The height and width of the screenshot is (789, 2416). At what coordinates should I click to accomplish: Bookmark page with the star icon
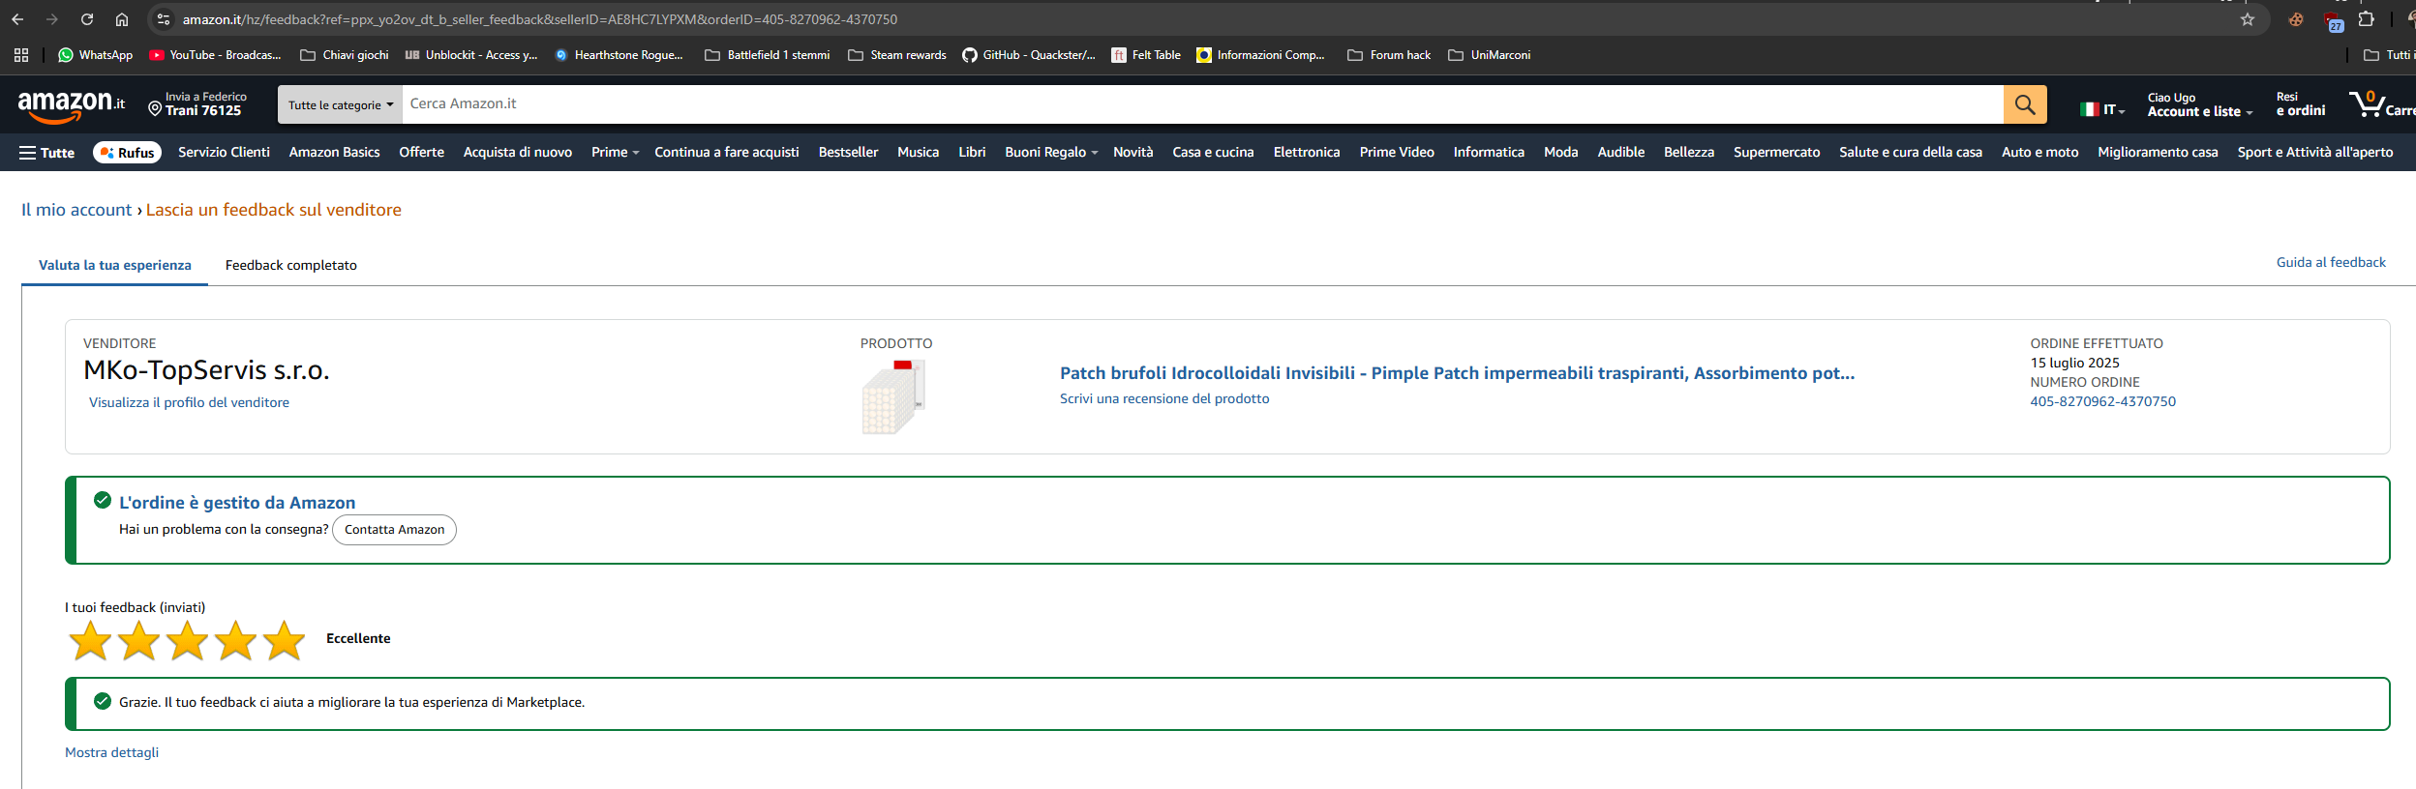coord(2247,19)
